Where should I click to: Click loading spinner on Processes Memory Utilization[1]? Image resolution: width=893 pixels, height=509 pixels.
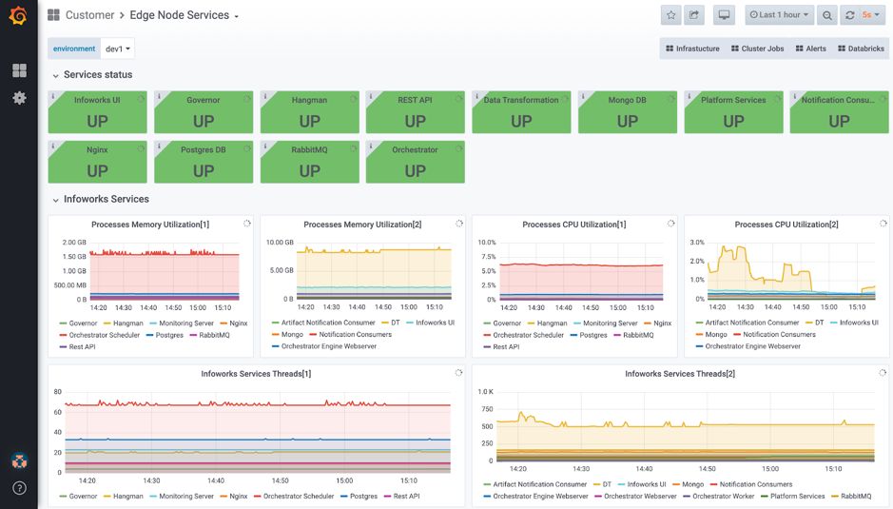(x=247, y=224)
